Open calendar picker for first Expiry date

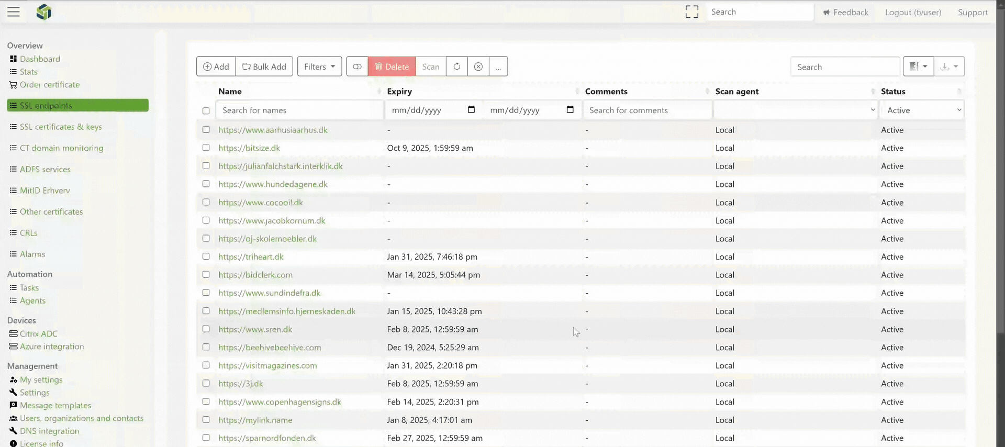pyautogui.click(x=471, y=110)
